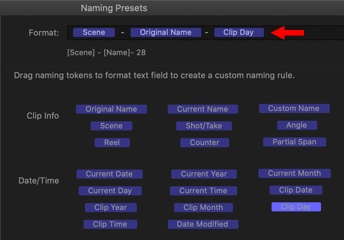Screen dimensions: 344x240
Task: Click the Current Time token
Action: click(203, 190)
